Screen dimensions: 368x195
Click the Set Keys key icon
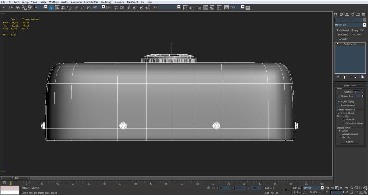(x=287, y=190)
